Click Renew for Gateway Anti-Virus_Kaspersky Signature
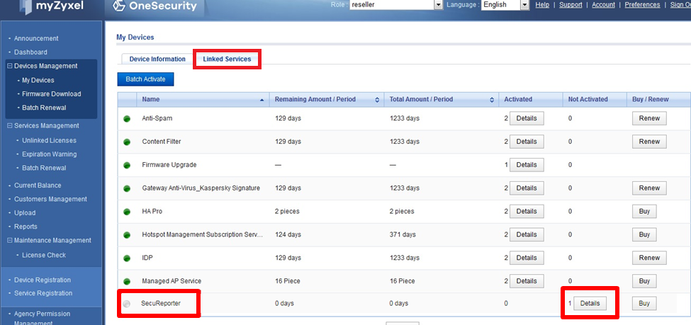 [x=649, y=188]
